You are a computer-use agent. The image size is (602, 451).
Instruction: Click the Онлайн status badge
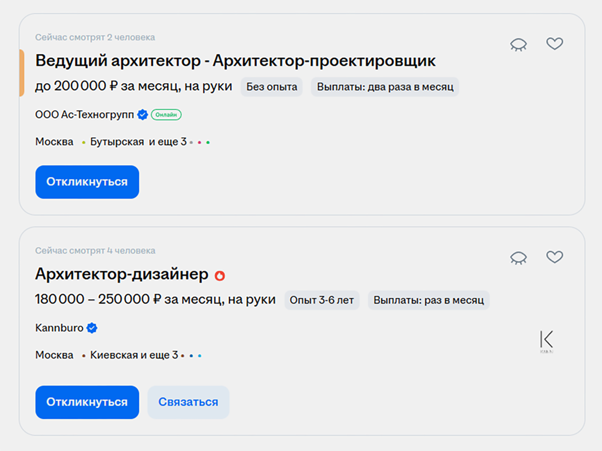[166, 115]
